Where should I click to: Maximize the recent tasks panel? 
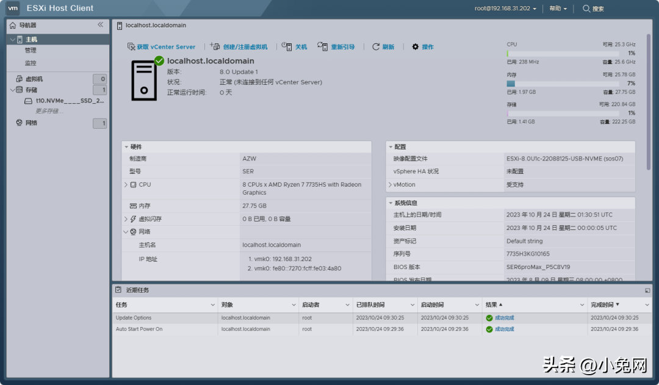[x=647, y=290]
